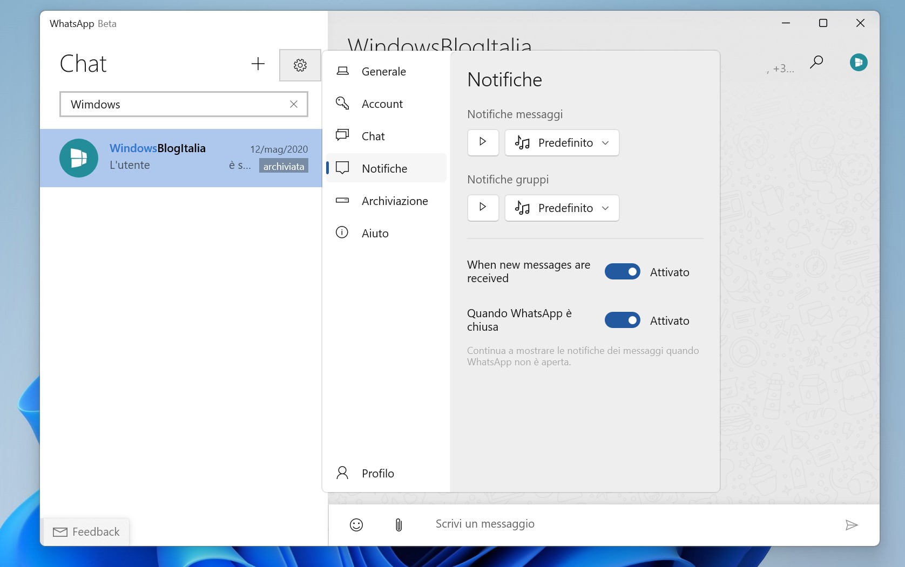Open search in conversation with magnifier icon
This screenshot has width=905, height=567.
[x=816, y=62]
